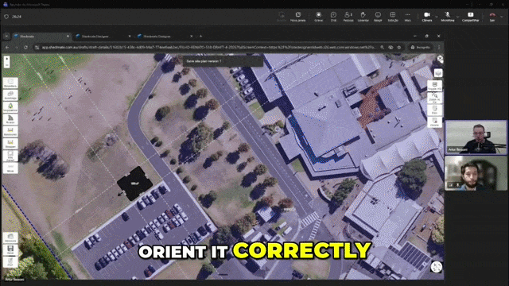
Task: Zoom in the map with plus button
Action: tap(7, 59)
